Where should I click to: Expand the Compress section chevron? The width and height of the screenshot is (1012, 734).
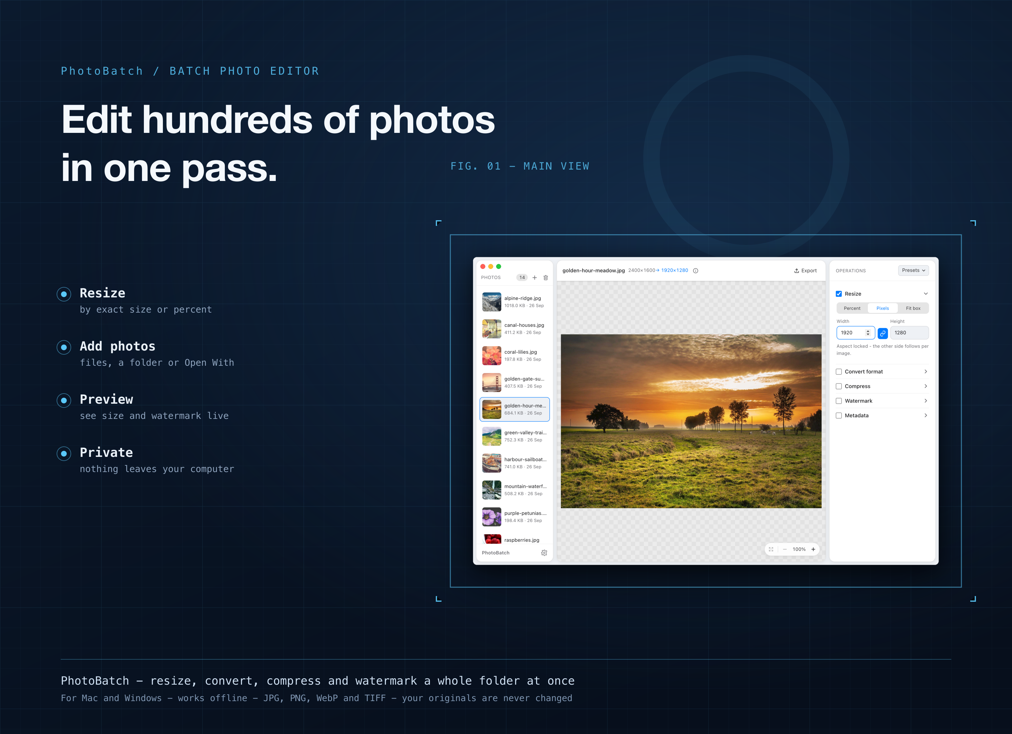tap(926, 386)
